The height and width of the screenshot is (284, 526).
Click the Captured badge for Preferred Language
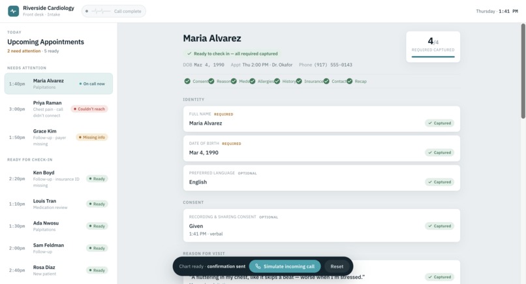click(x=439, y=182)
